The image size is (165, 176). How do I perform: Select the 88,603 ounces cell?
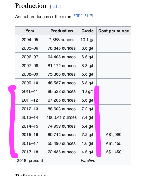[62, 109]
